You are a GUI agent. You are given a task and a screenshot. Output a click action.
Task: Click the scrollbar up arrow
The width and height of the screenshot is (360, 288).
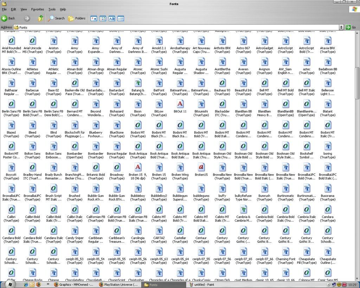357,33
